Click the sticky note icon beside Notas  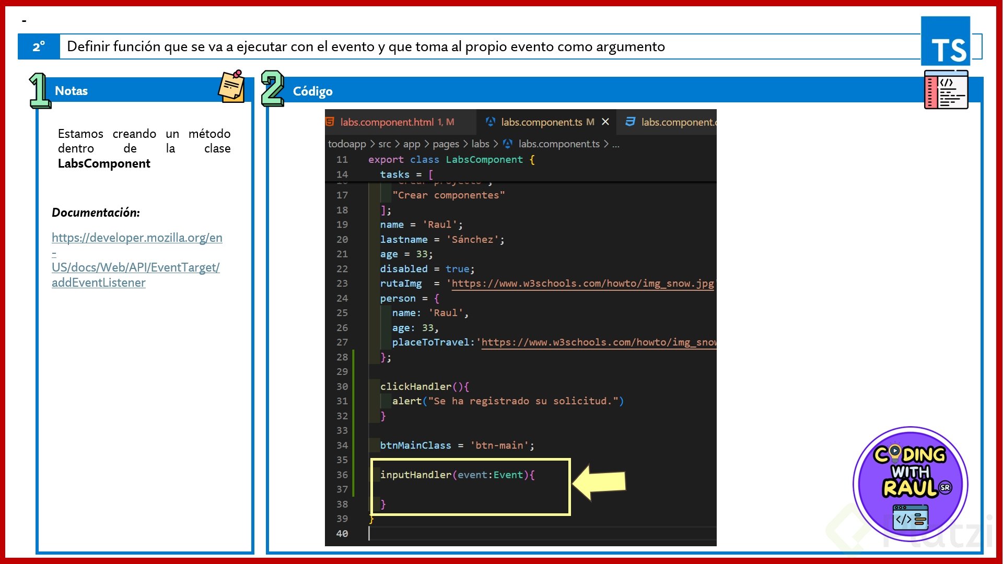click(x=231, y=86)
